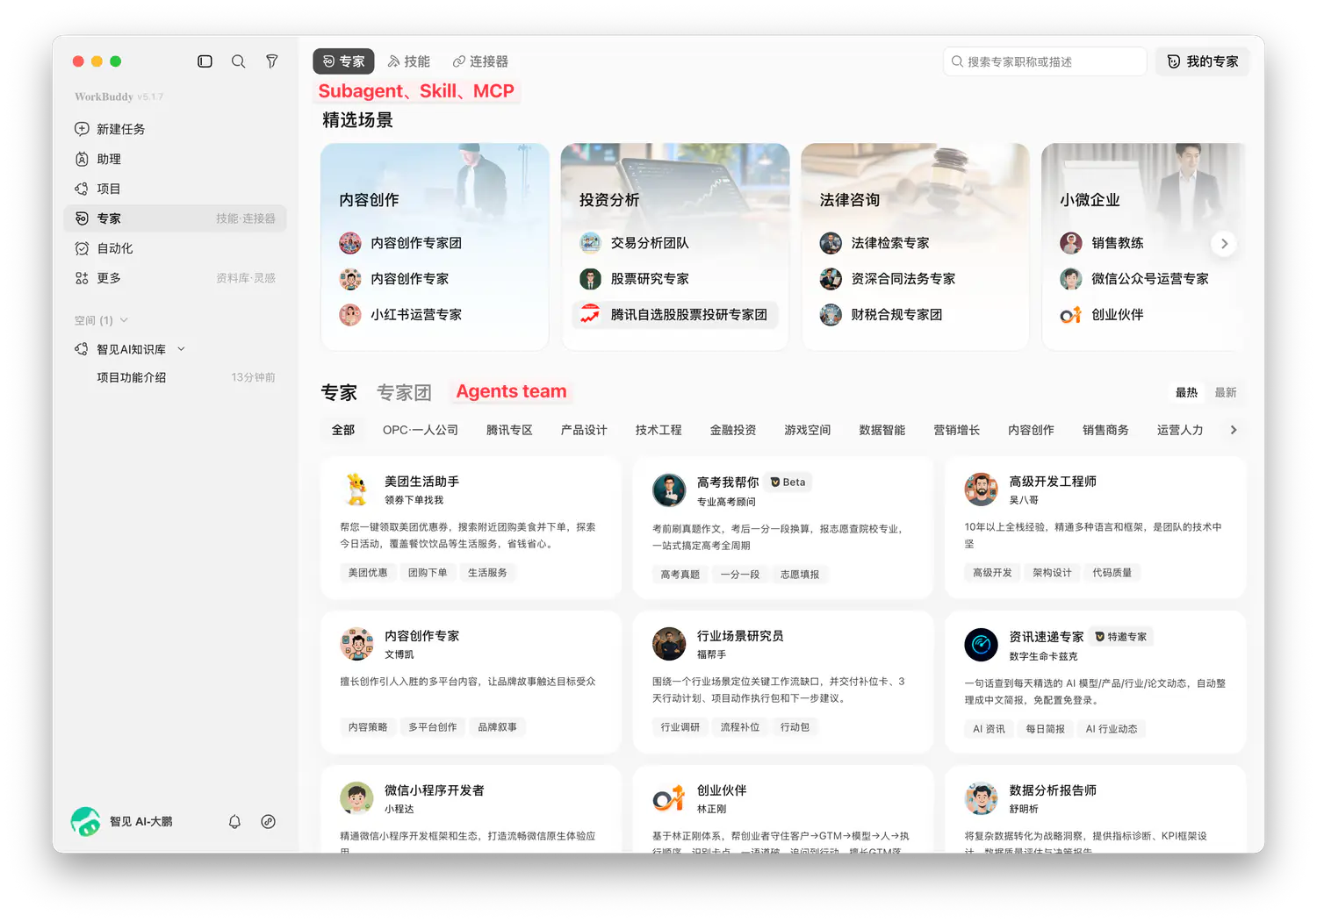Screen dimensions: 1317x922
Task: Click the 搜索专家职称或描述 search field
Action: coord(1045,61)
